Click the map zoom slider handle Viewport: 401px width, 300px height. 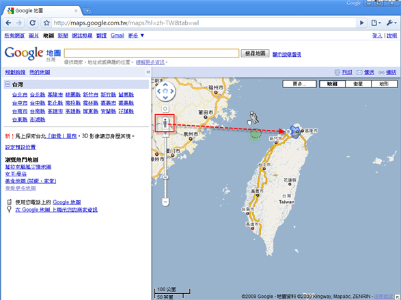(x=165, y=177)
